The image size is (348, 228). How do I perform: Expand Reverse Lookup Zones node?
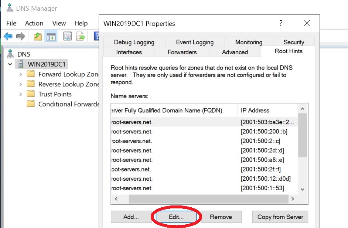coord(21,84)
